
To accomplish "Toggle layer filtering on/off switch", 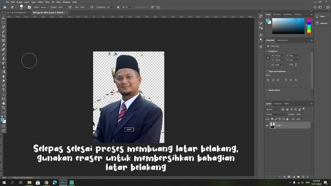I will pos(304,109).
